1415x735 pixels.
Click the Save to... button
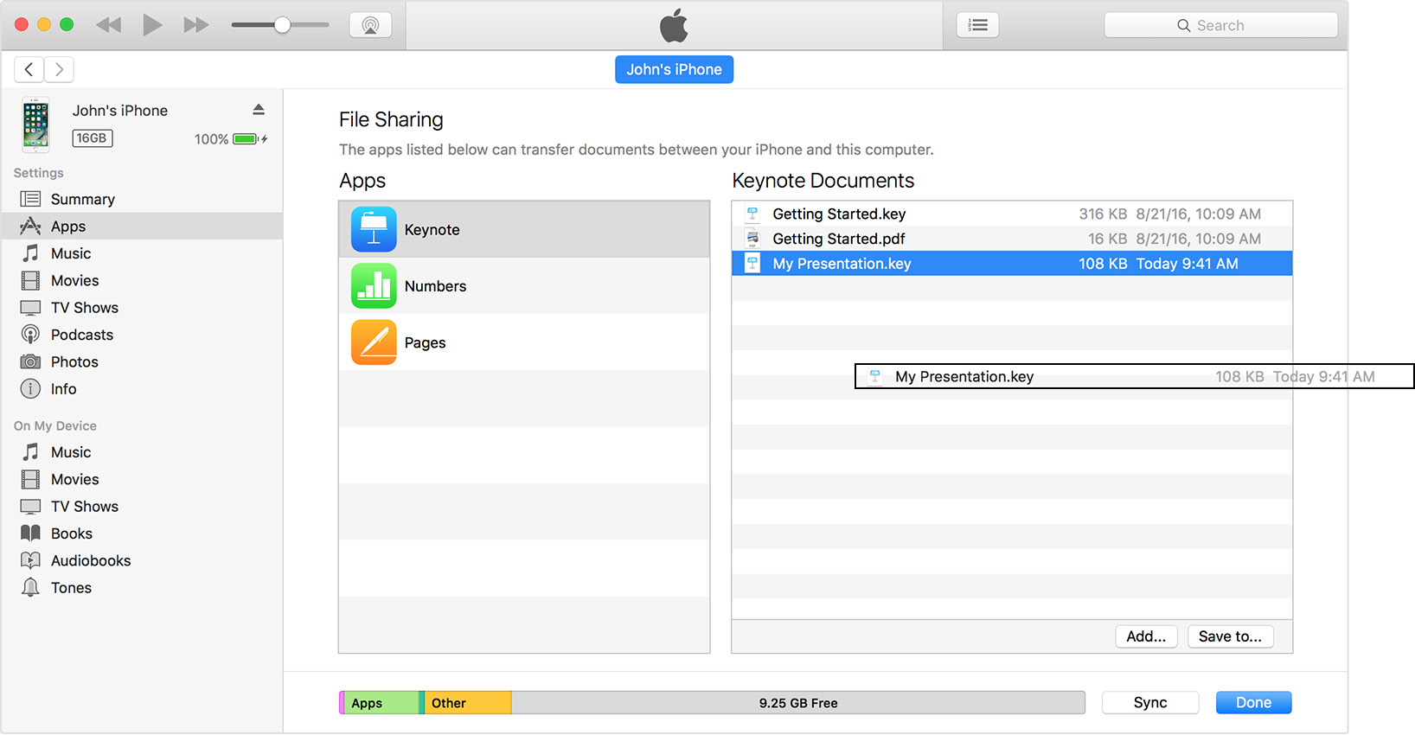(1230, 636)
